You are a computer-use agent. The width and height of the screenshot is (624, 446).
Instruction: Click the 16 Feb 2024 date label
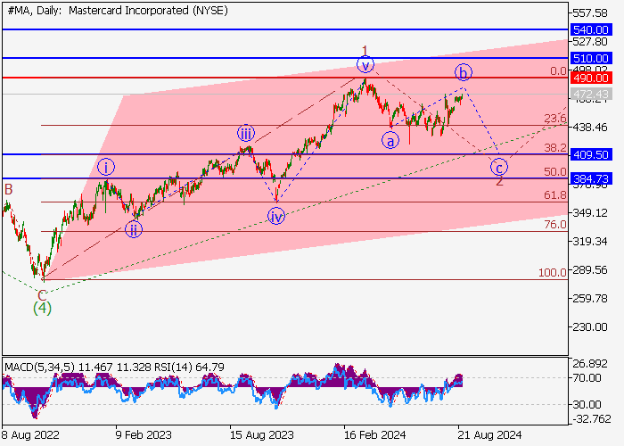click(375, 434)
